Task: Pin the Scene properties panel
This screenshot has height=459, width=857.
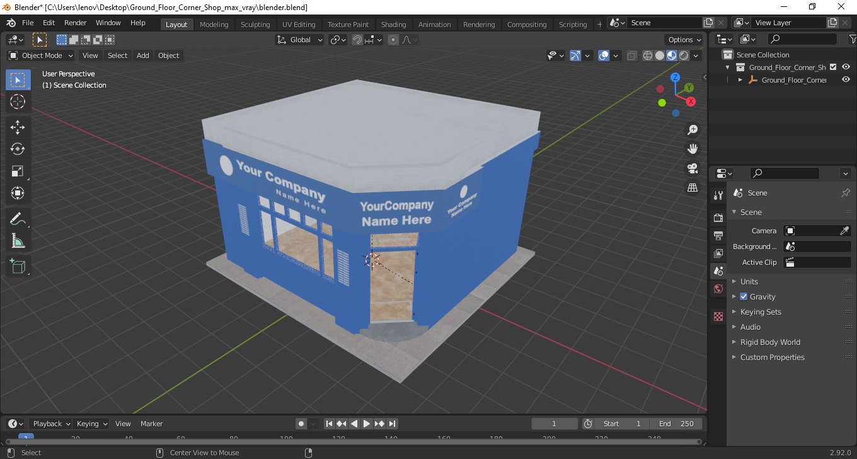Action: point(846,193)
